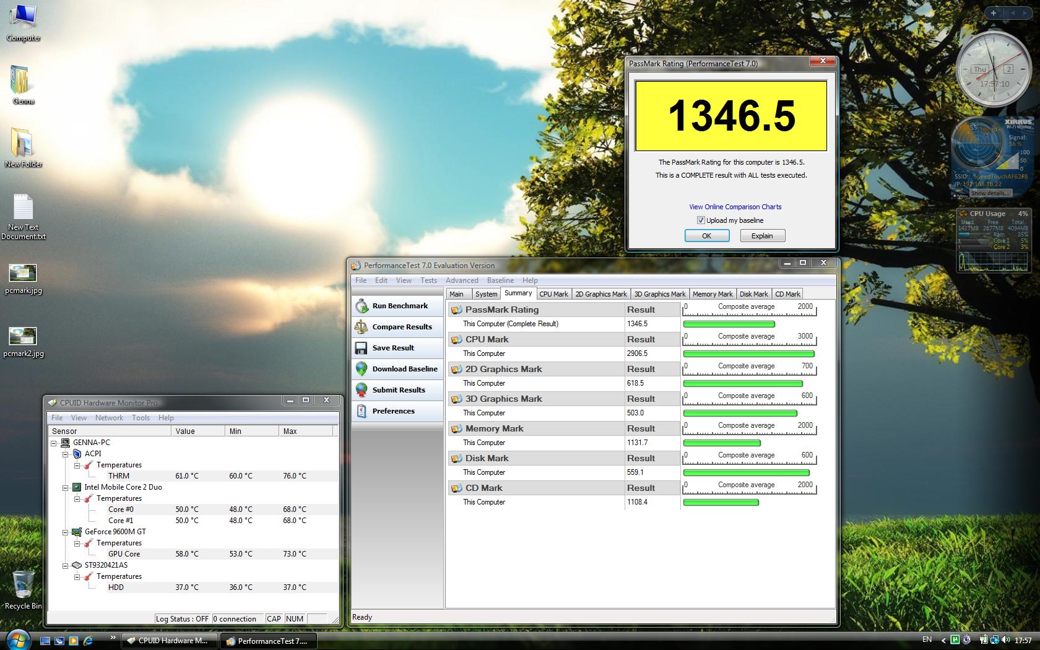Screen dimensions: 1040x650
Task: Click the Disk Mark green result bar
Action: [746, 472]
